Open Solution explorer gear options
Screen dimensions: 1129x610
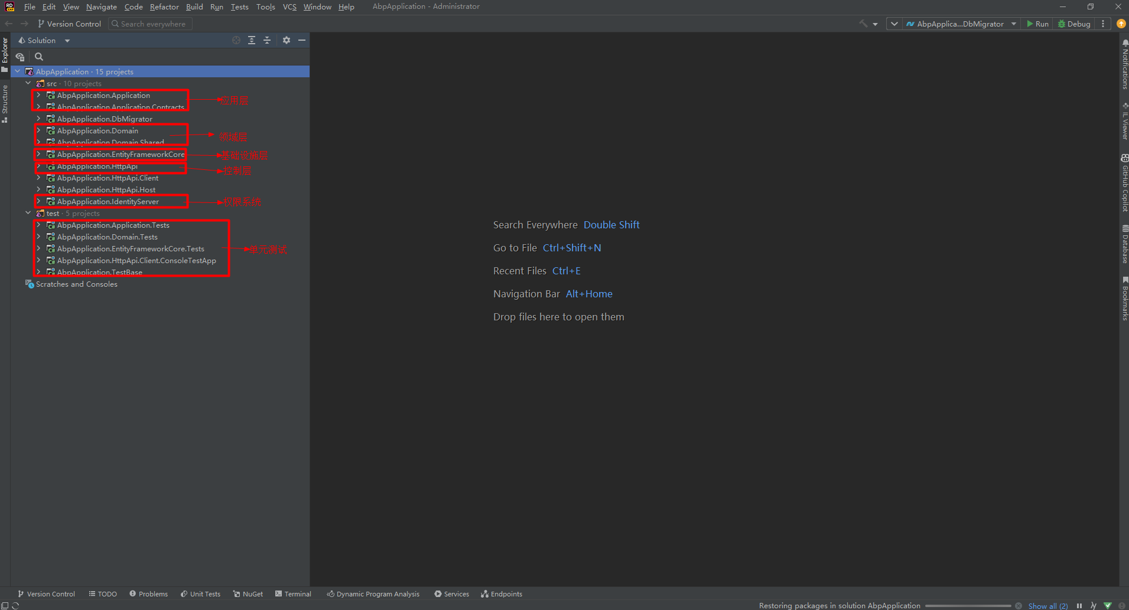tap(287, 40)
